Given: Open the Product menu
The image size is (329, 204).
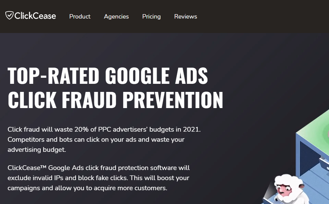Looking at the screenshot, I should coord(80,16).
